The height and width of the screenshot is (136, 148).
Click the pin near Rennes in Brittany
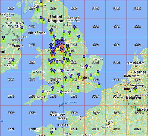(52, 133)
